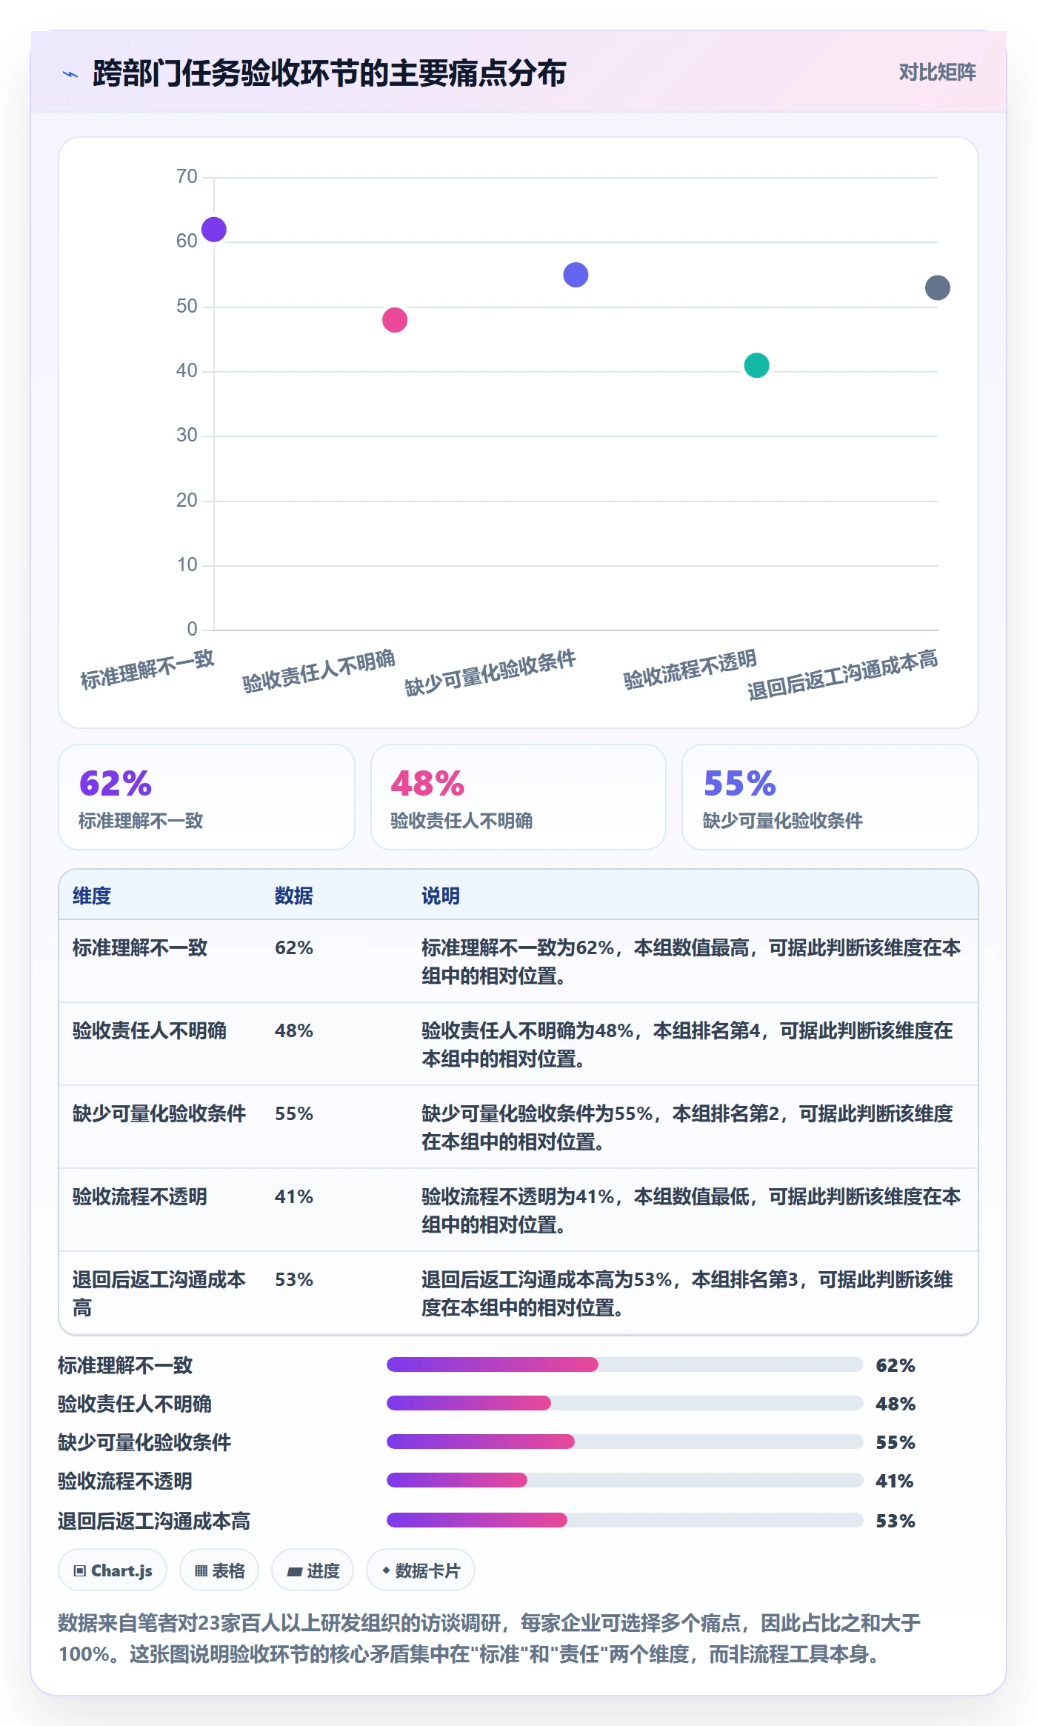Click the 41% label beside progress bar
1037x1726 pixels.
coord(895,1481)
